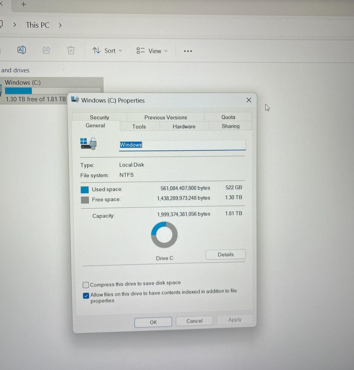Open the View dropdown menu
The height and width of the screenshot is (370, 354).
tap(152, 51)
